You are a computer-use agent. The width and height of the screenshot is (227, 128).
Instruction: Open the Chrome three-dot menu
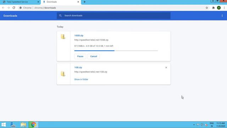coord(224,8)
